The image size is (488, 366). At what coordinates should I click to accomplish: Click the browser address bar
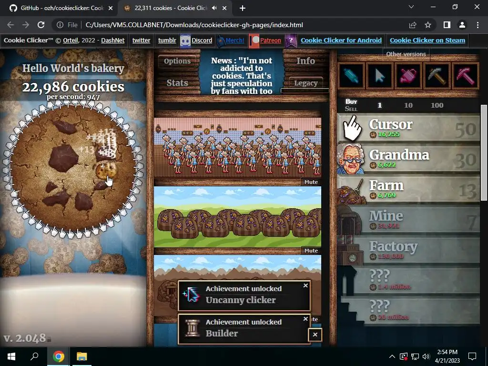[x=193, y=25]
